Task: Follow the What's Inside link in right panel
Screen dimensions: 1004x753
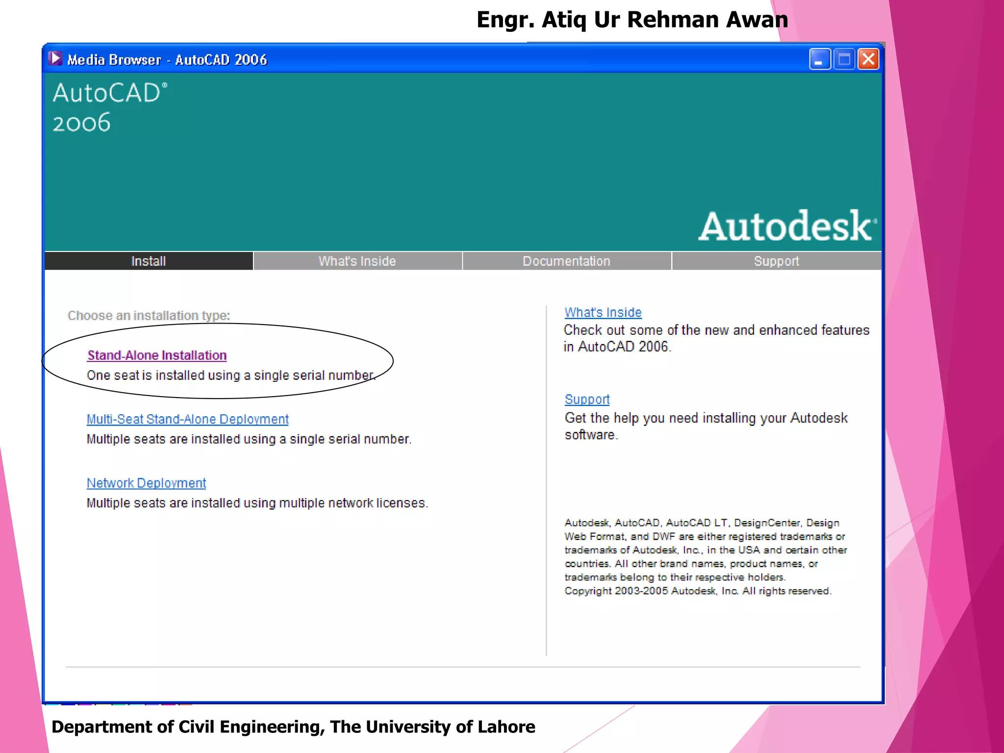Action: [603, 312]
